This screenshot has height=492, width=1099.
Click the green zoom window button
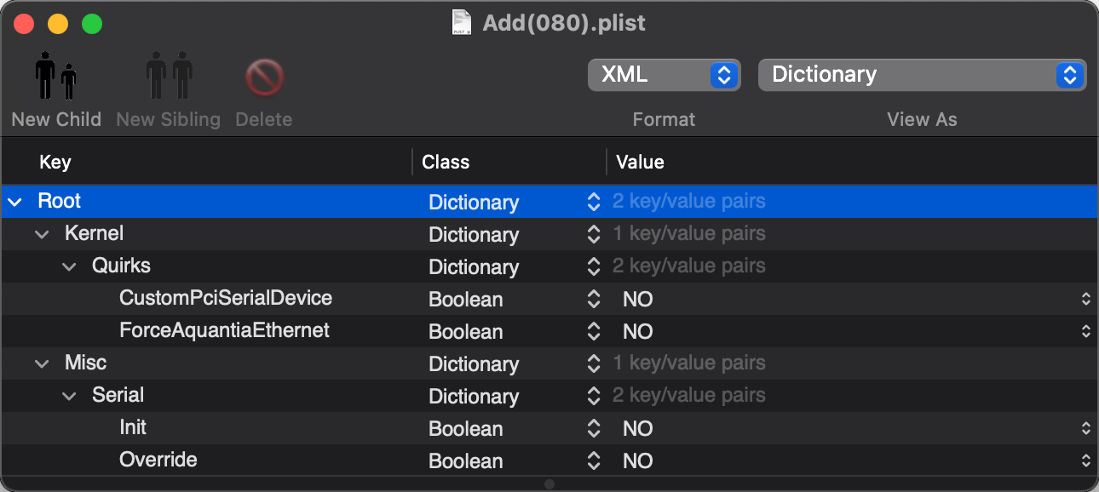[x=91, y=24]
